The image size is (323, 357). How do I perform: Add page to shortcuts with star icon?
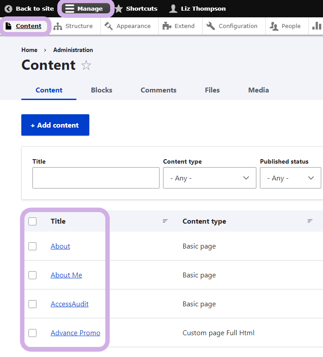pos(86,66)
